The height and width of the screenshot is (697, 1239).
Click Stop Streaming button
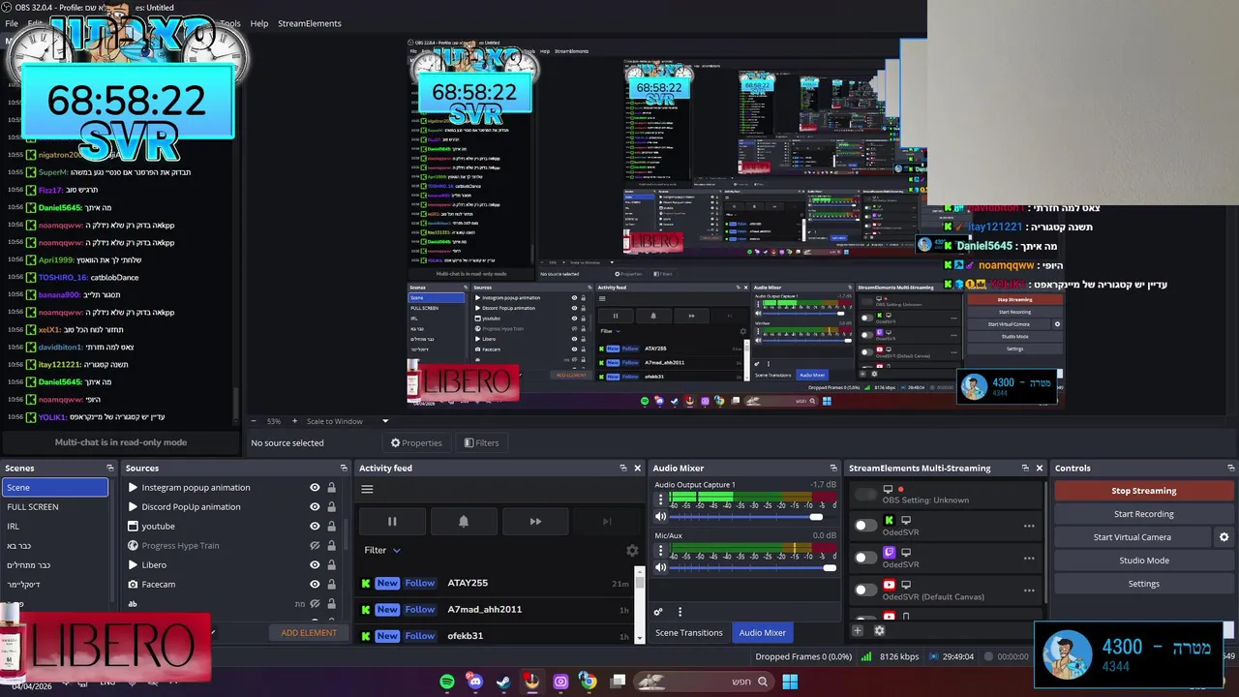click(x=1143, y=491)
